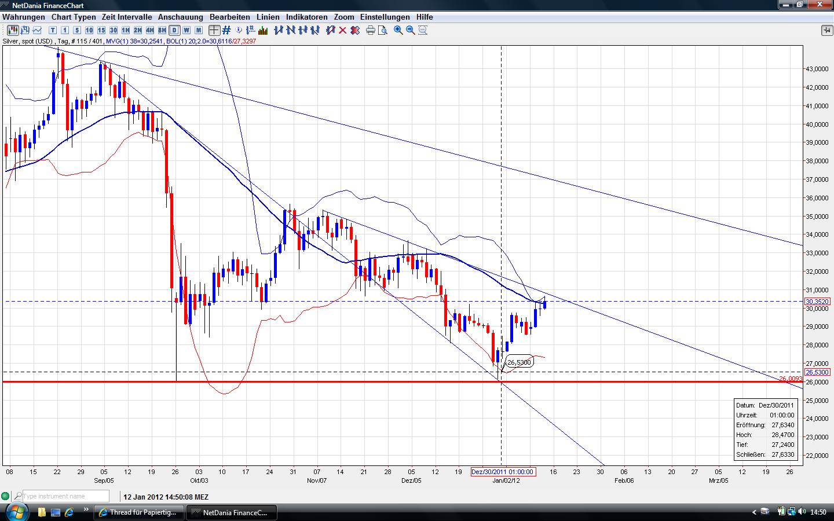The height and width of the screenshot is (521, 834).
Task: Open Thread für Papiertig taskbar window
Action: [139, 512]
